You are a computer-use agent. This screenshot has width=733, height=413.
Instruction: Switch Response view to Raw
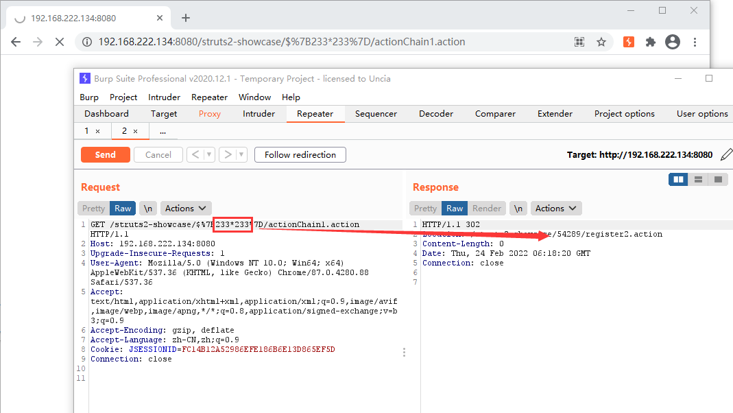point(455,208)
